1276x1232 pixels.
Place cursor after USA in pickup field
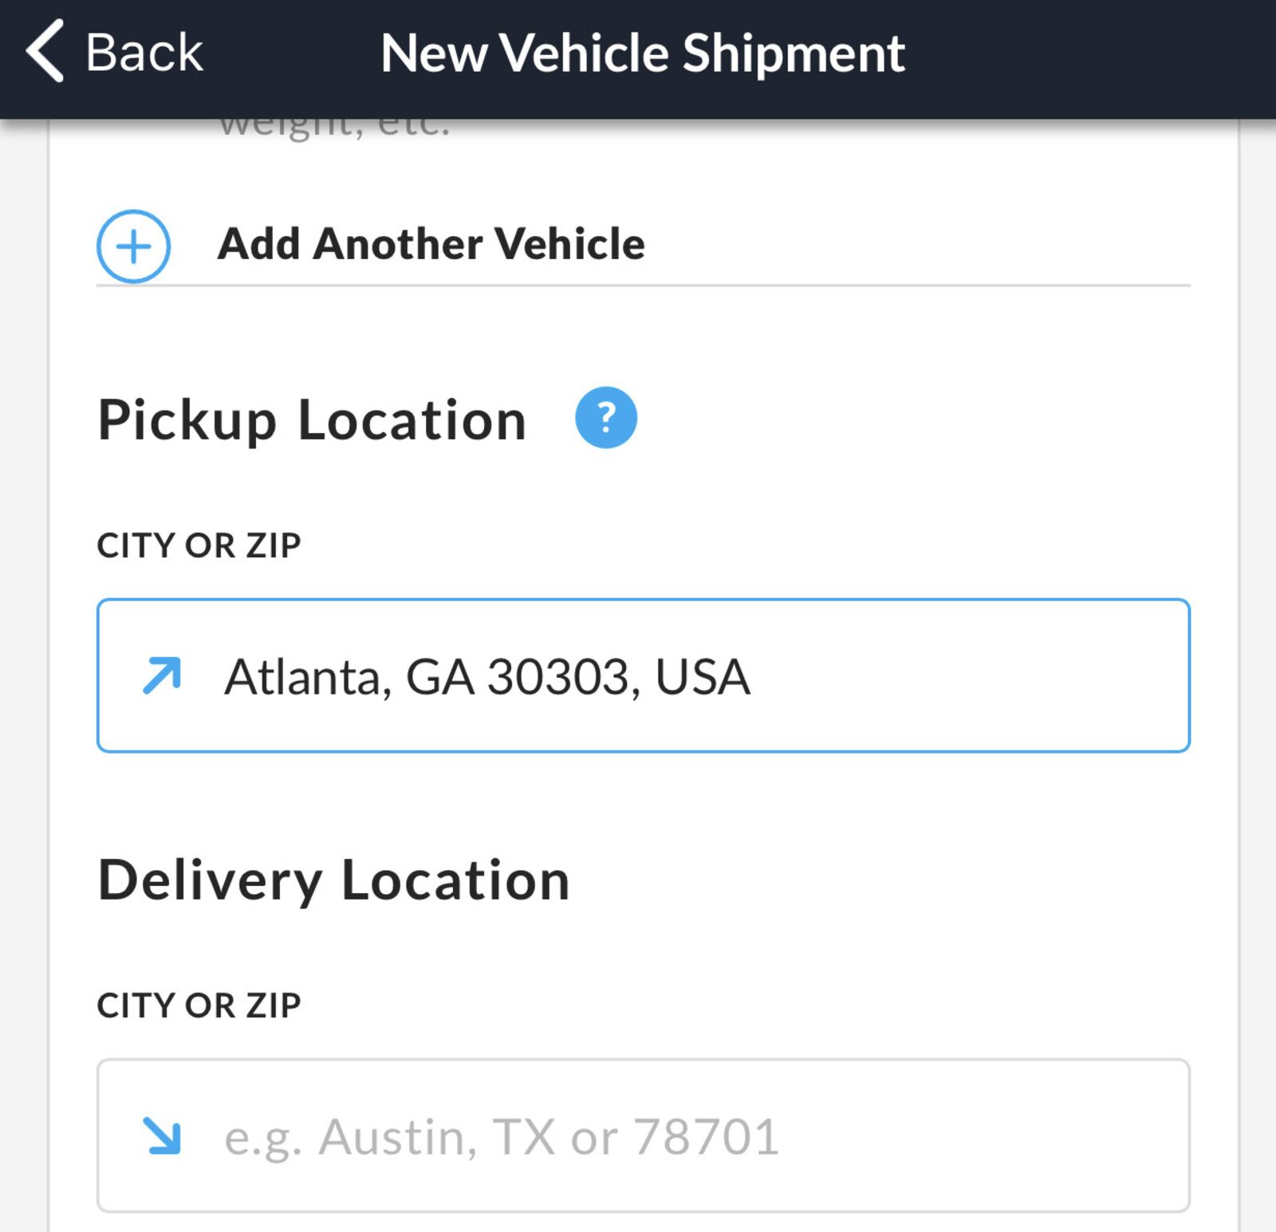point(753,676)
